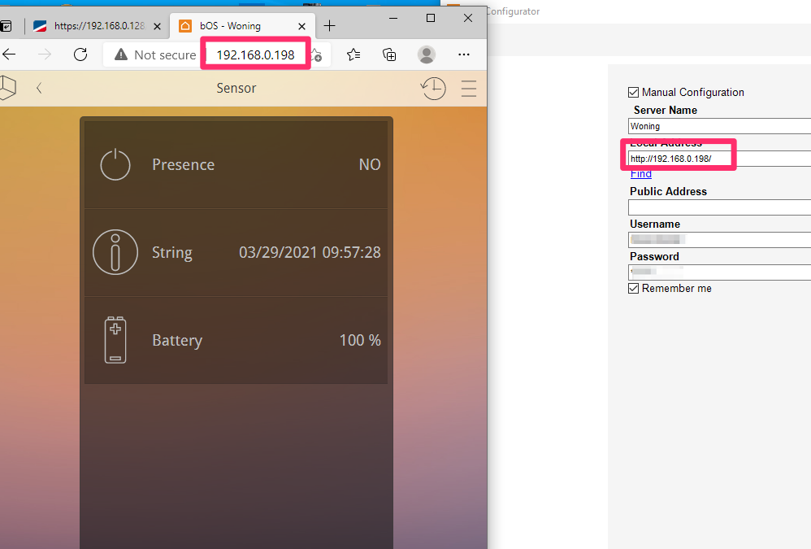Click the browser profile avatar
811x549 pixels.
pyautogui.click(x=427, y=54)
